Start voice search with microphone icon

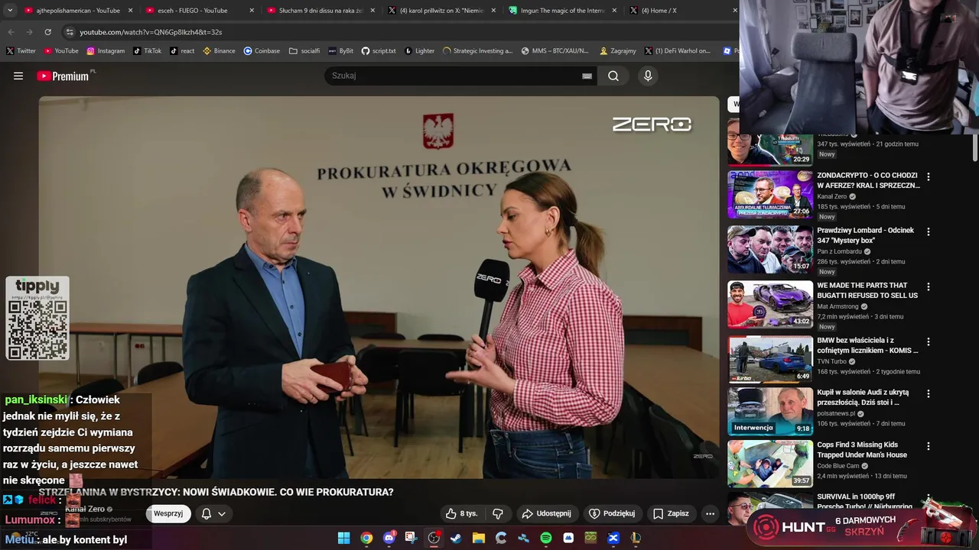648,76
